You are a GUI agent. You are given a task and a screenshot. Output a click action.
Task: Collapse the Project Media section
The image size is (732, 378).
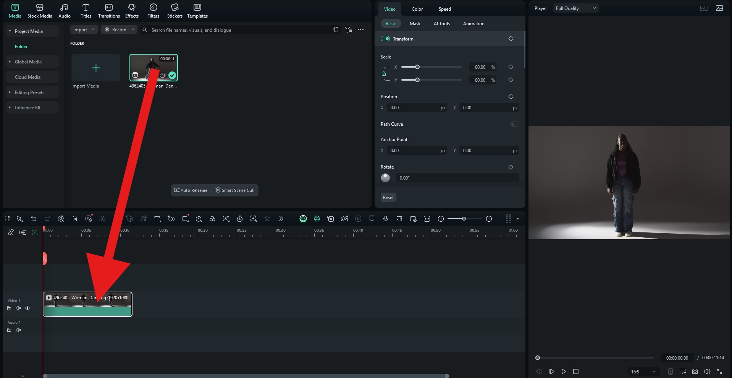coord(10,31)
